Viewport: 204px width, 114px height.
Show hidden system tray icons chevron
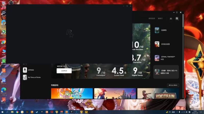click(x=177, y=112)
